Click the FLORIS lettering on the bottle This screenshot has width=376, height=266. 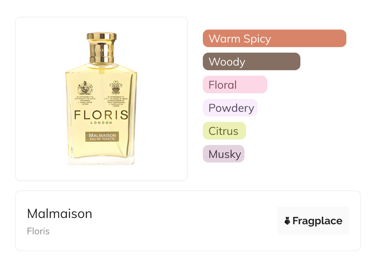tap(101, 115)
